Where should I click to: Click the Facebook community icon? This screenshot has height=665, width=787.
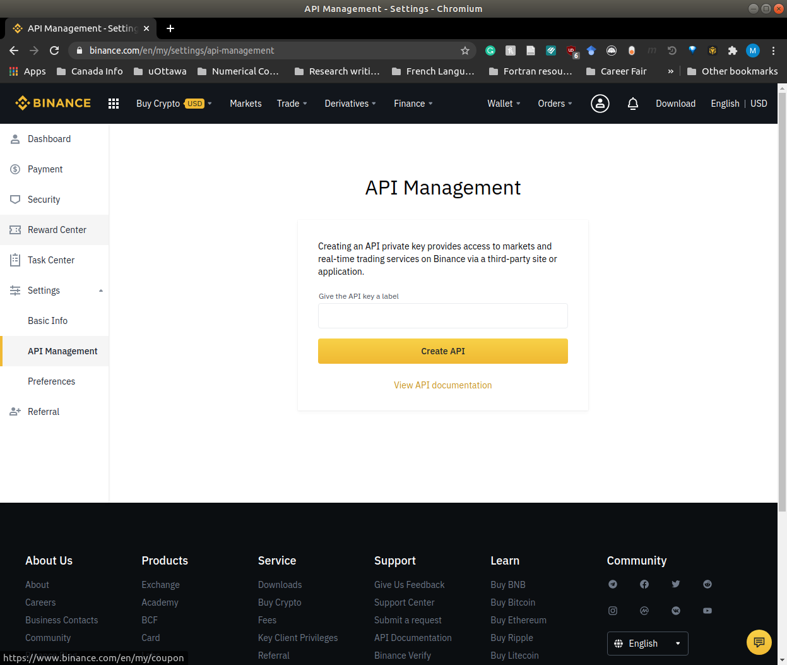644,584
